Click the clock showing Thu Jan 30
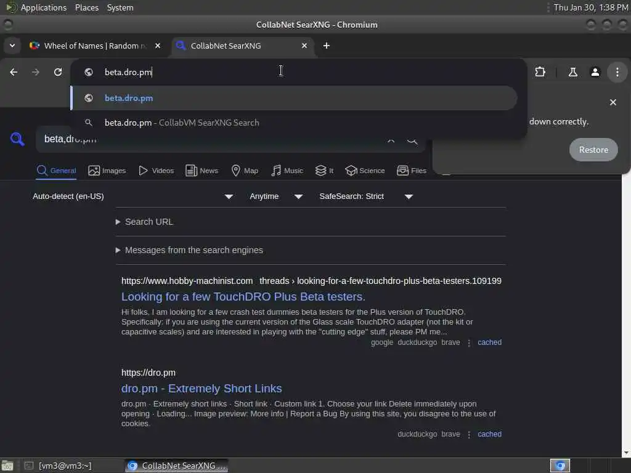Image resolution: width=631 pixels, height=473 pixels. click(590, 7)
